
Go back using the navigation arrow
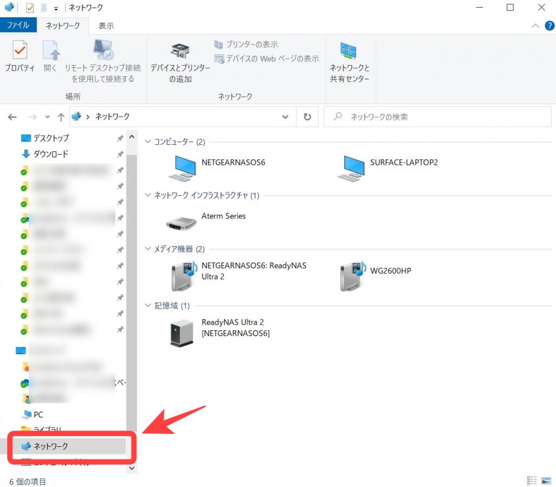click(x=12, y=117)
